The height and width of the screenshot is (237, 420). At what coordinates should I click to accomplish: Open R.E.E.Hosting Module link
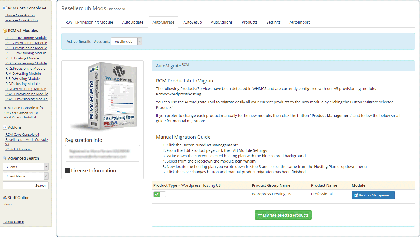(22, 58)
